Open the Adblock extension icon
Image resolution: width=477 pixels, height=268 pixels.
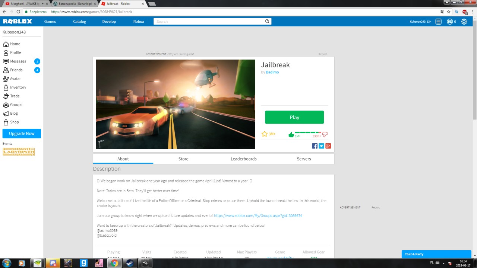pos(465,12)
